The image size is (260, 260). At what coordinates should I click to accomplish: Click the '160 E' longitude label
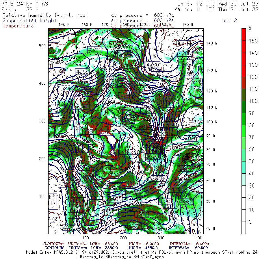click(87, 25)
